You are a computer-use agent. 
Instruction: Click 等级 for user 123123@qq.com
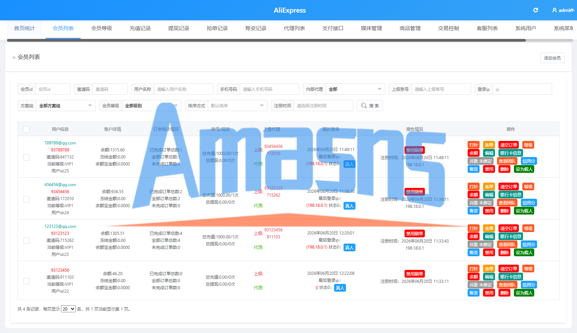(528, 229)
